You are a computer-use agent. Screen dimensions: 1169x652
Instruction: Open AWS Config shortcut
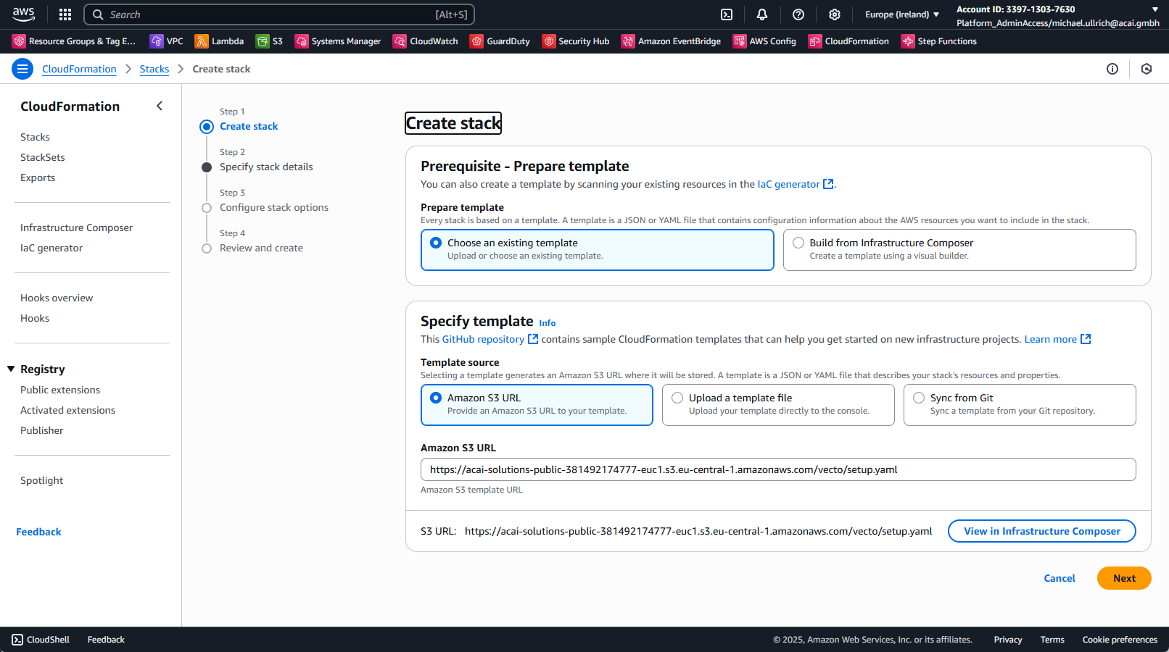click(764, 41)
